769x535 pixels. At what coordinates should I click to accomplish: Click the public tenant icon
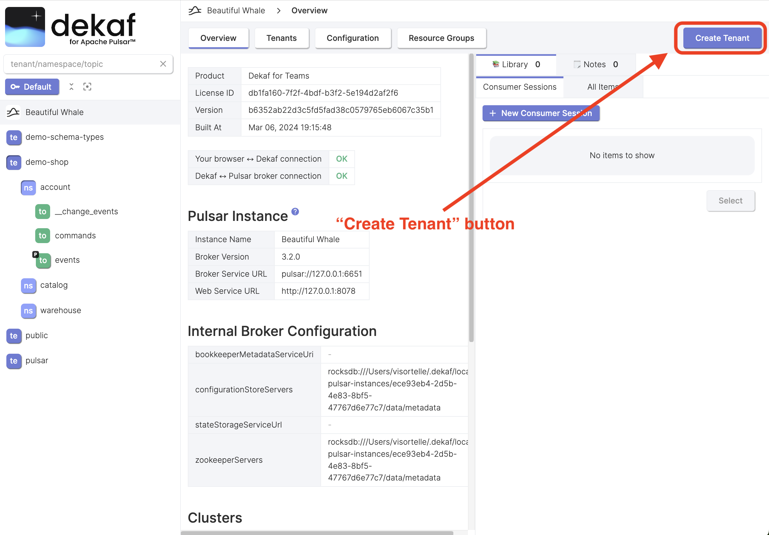(14, 336)
